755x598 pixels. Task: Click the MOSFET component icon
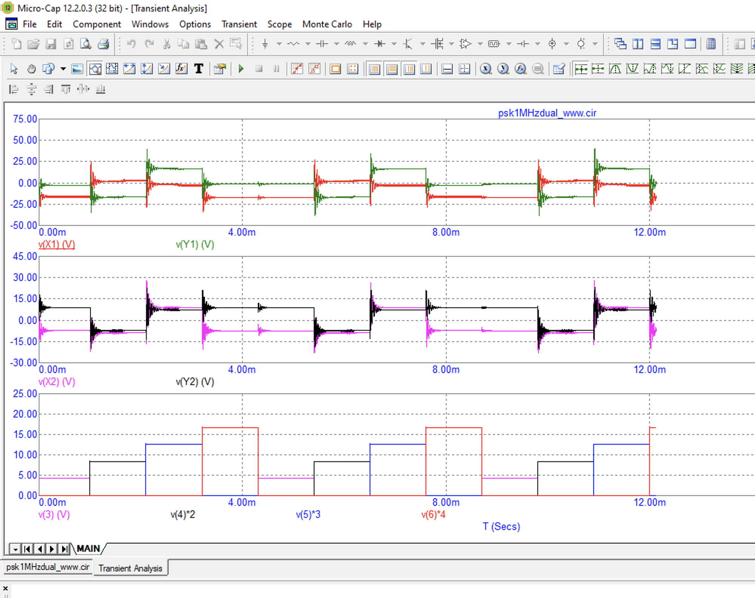point(437,44)
